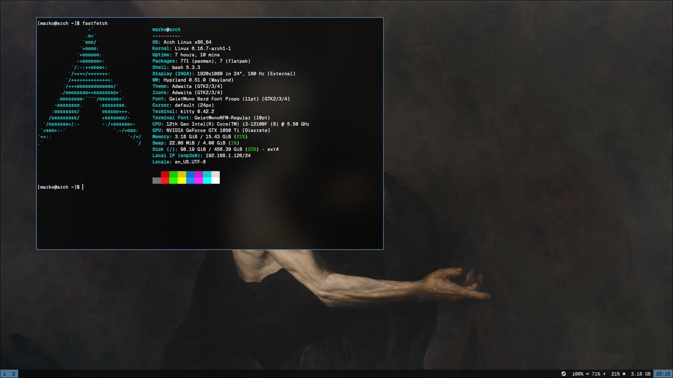Click the 'marko@arch' header above the dashes
This screenshot has width=673, height=378.
166,29
